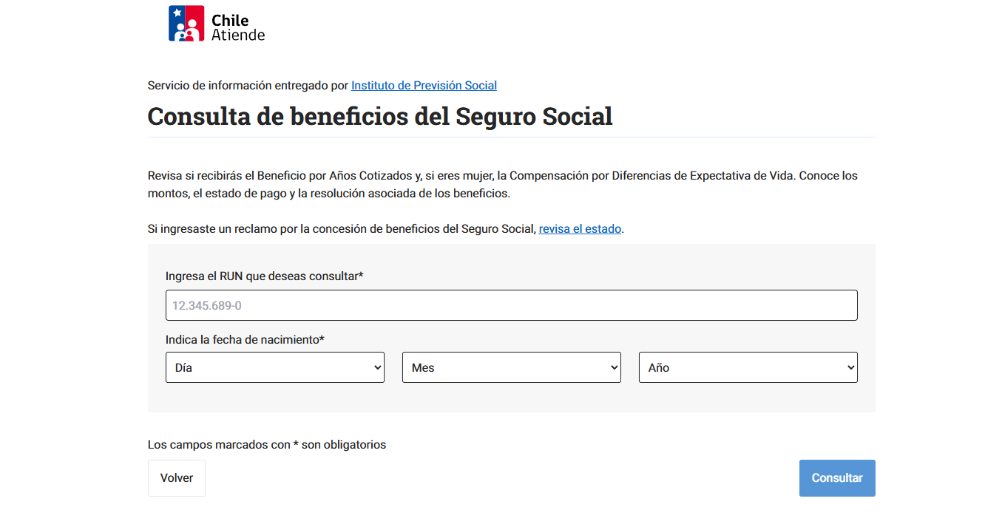
Task: Open the Mes dropdown
Action: 511,367
